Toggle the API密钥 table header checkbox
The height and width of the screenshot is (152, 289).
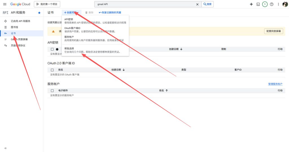pyautogui.click(x=52, y=49)
